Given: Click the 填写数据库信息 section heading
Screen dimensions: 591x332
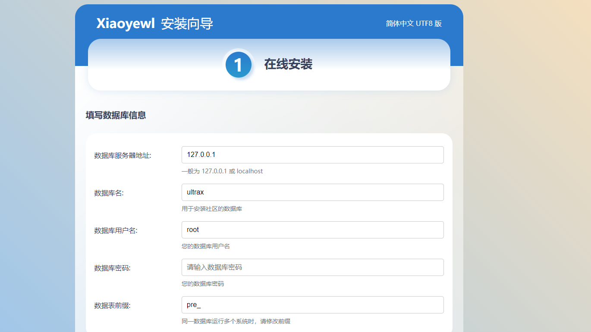Looking at the screenshot, I should point(116,115).
